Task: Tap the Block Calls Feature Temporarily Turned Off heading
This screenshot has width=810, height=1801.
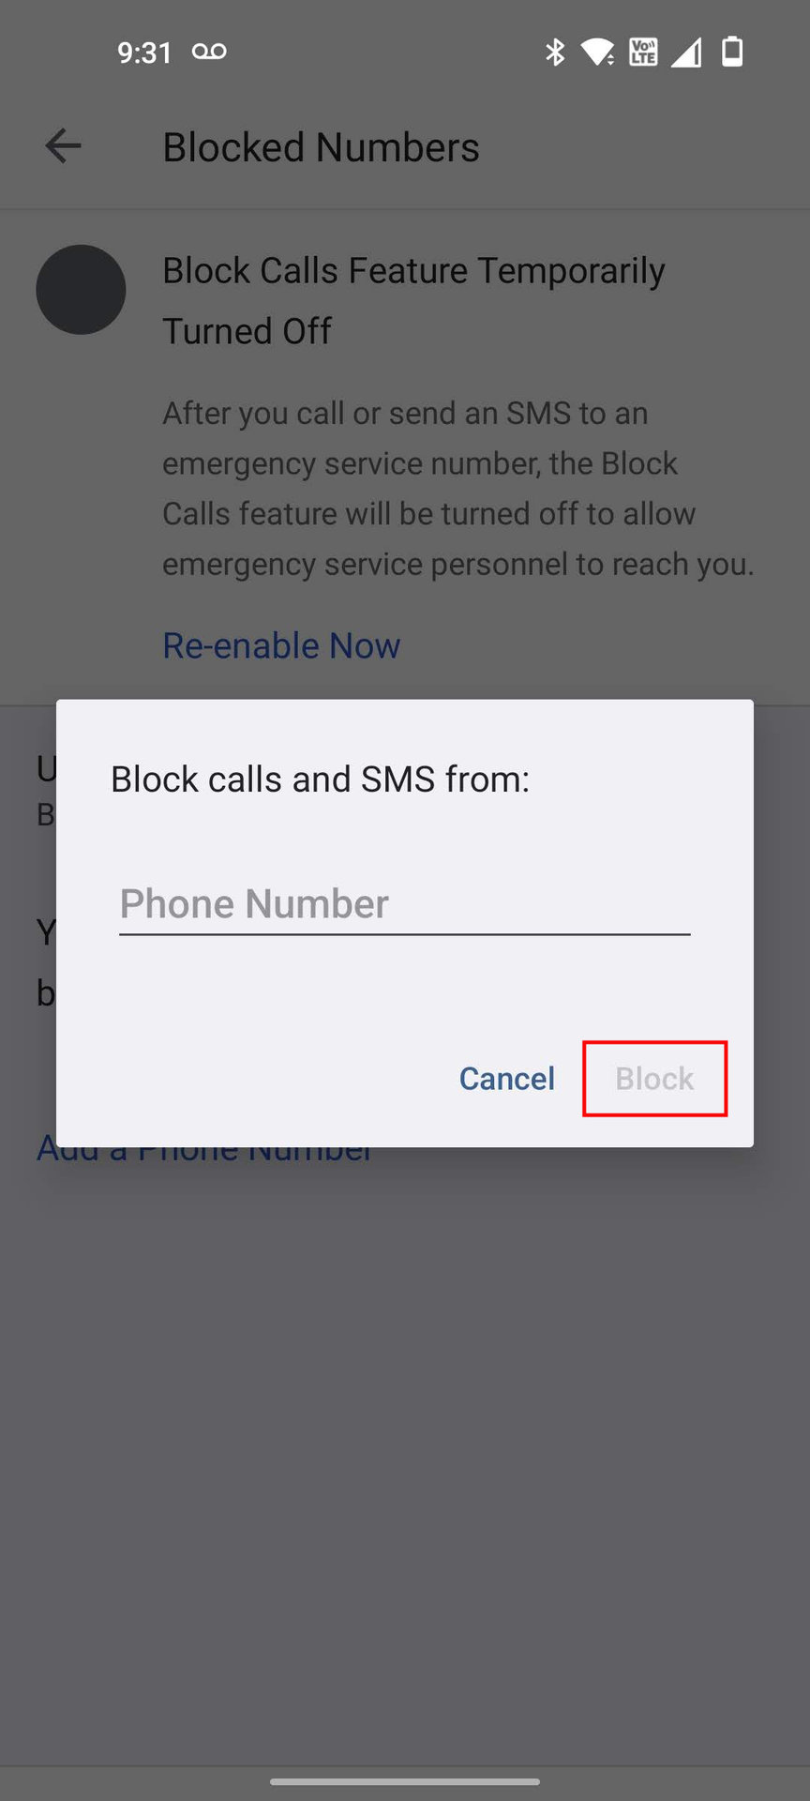Action: (x=413, y=300)
